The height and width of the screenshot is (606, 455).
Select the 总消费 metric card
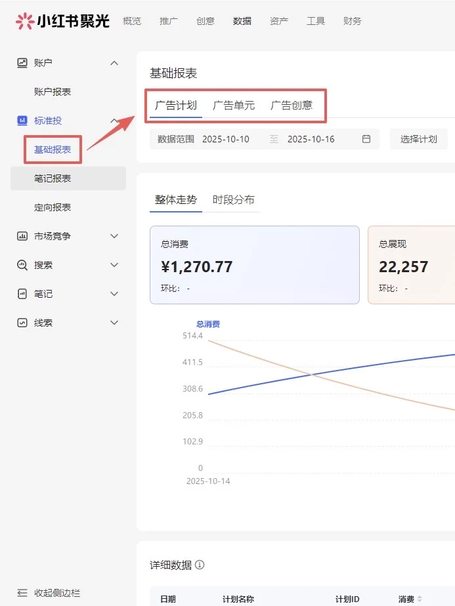coord(255,265)
